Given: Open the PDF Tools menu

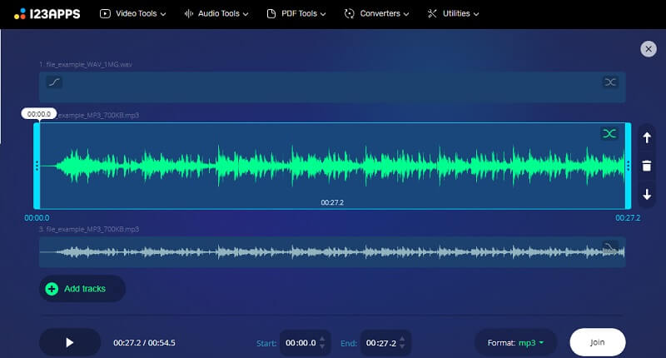Looking at the screenshot, I should 296,14.
